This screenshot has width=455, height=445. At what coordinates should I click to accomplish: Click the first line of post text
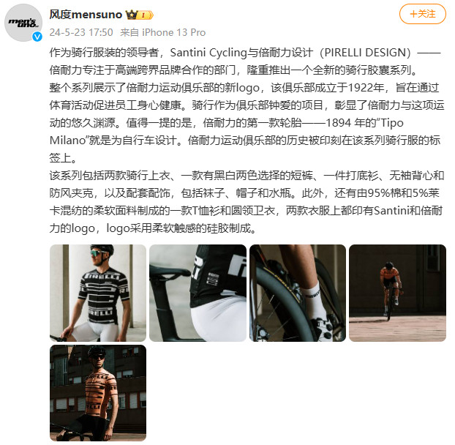pyautogui.click(x=245, y=53)
